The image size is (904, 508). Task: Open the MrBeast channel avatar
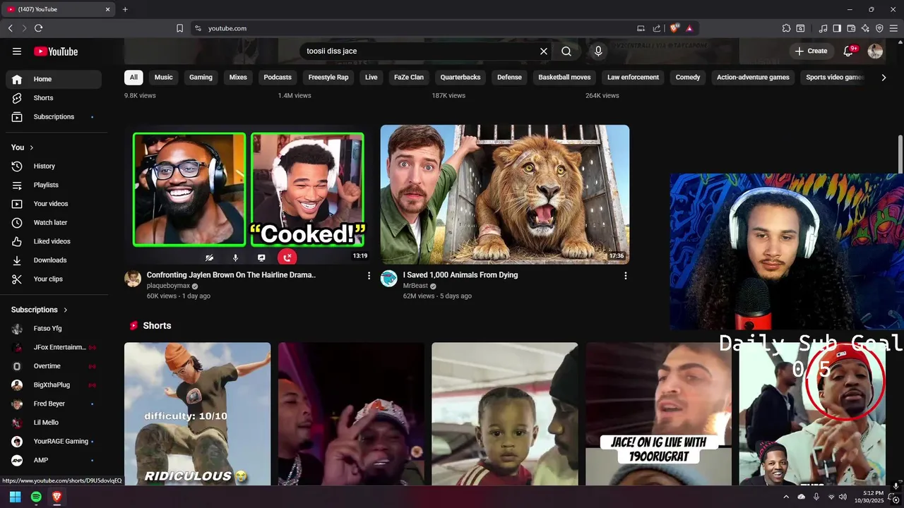(x=389, y=278)
